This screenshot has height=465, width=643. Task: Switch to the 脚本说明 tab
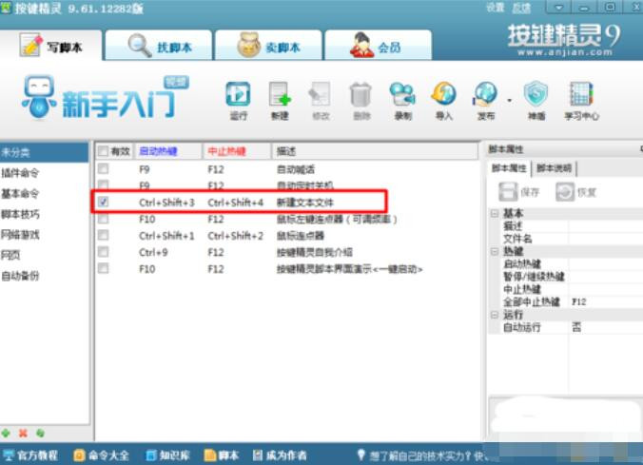(554, 168)
